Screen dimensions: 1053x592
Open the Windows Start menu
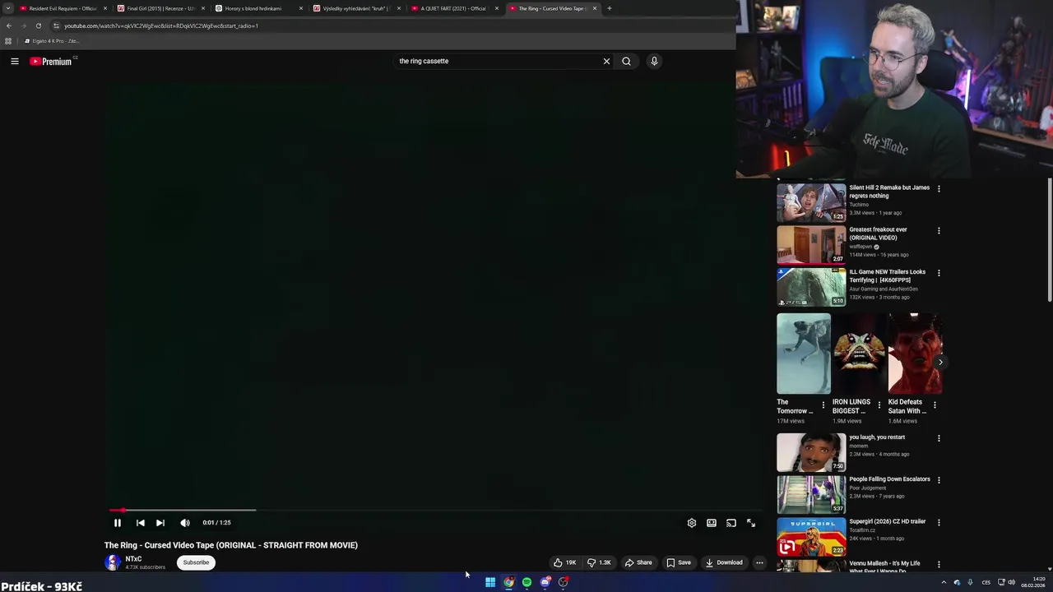[x=490, y=582]
